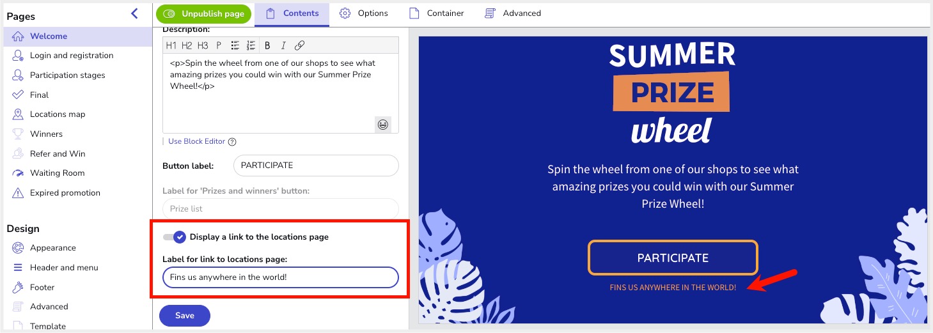Toggle italic formatting in description editor

click(283, 45)
